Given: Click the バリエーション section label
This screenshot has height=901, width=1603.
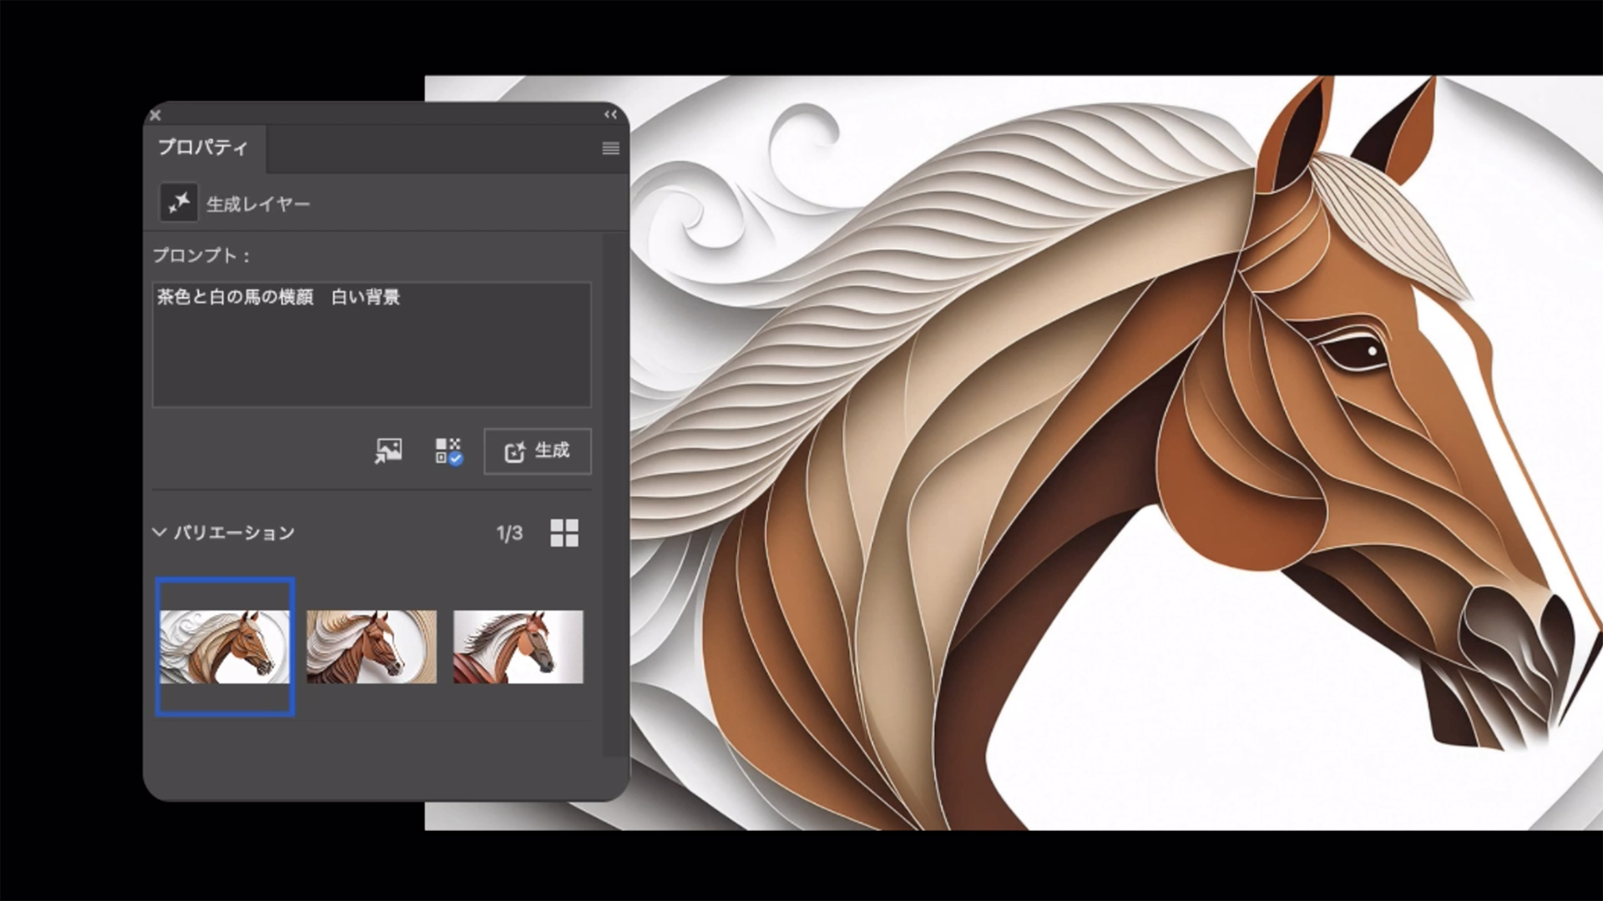Looking at the screenshot, I should click(x=234, y=533).
